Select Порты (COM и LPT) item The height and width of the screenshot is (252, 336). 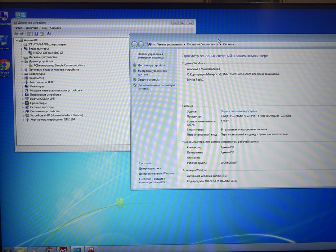[42, 99]
